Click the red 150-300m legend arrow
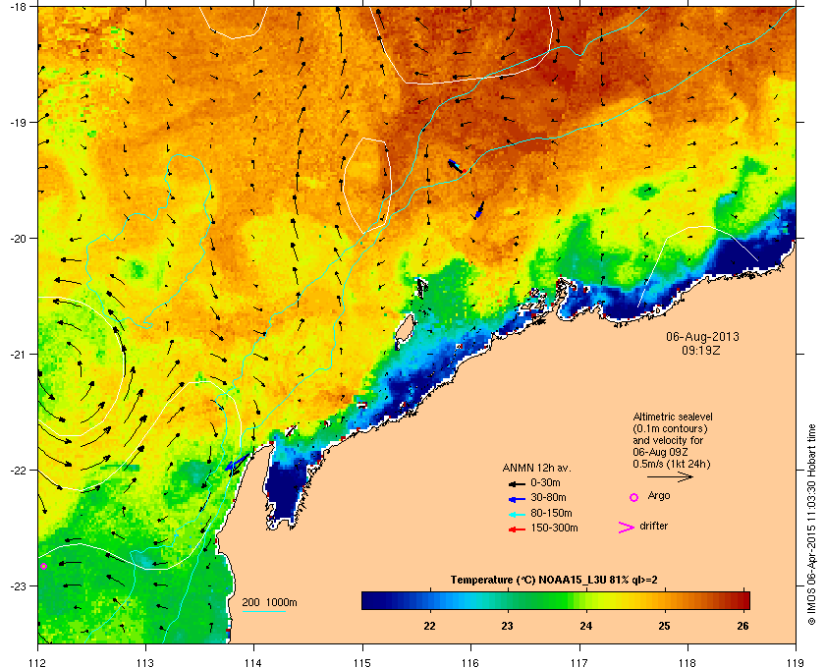Screen dimensions: 825x668 pos(517,529)
